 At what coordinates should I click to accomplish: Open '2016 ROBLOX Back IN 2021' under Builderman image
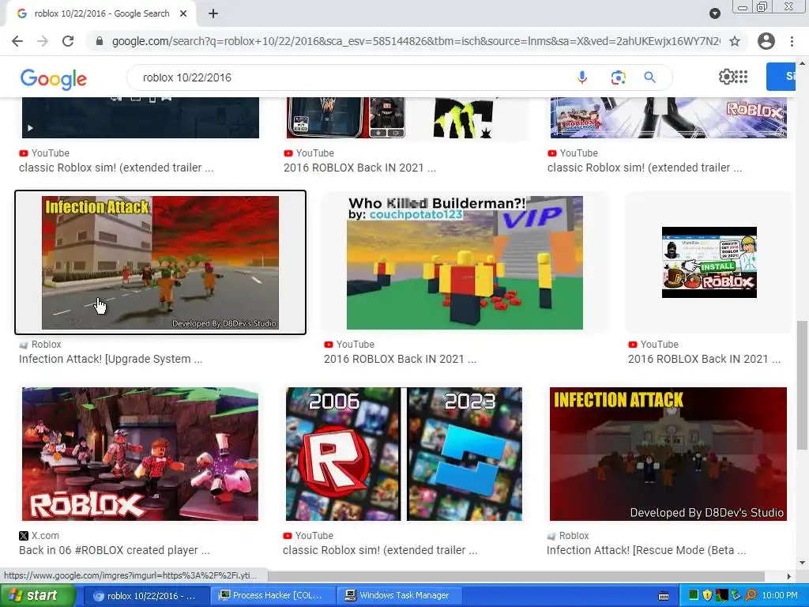400,359
